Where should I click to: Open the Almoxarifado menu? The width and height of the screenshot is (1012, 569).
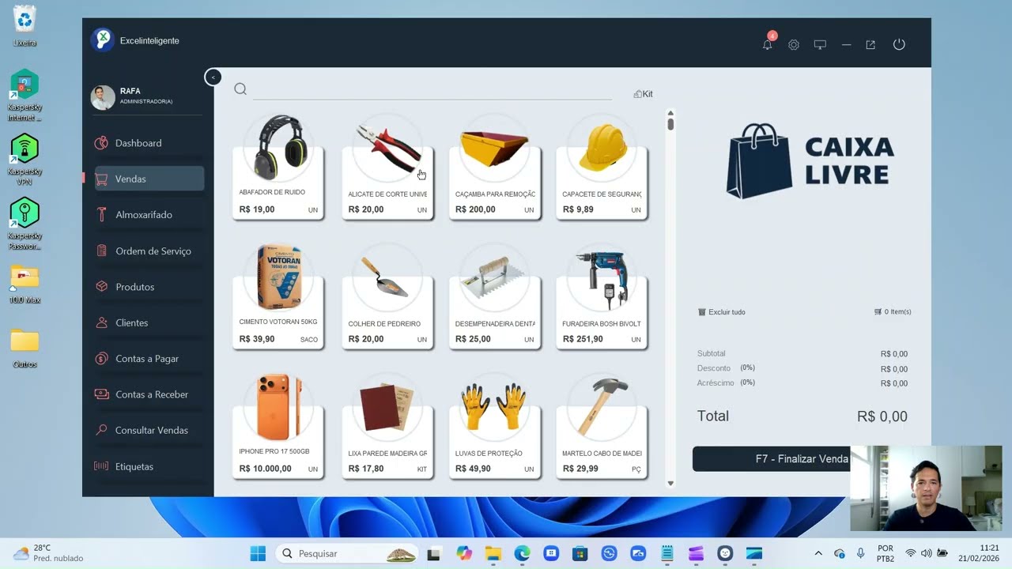[x=148, y=215]
